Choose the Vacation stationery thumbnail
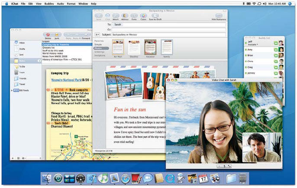This screenshot has height=188, width=297. 150,47
